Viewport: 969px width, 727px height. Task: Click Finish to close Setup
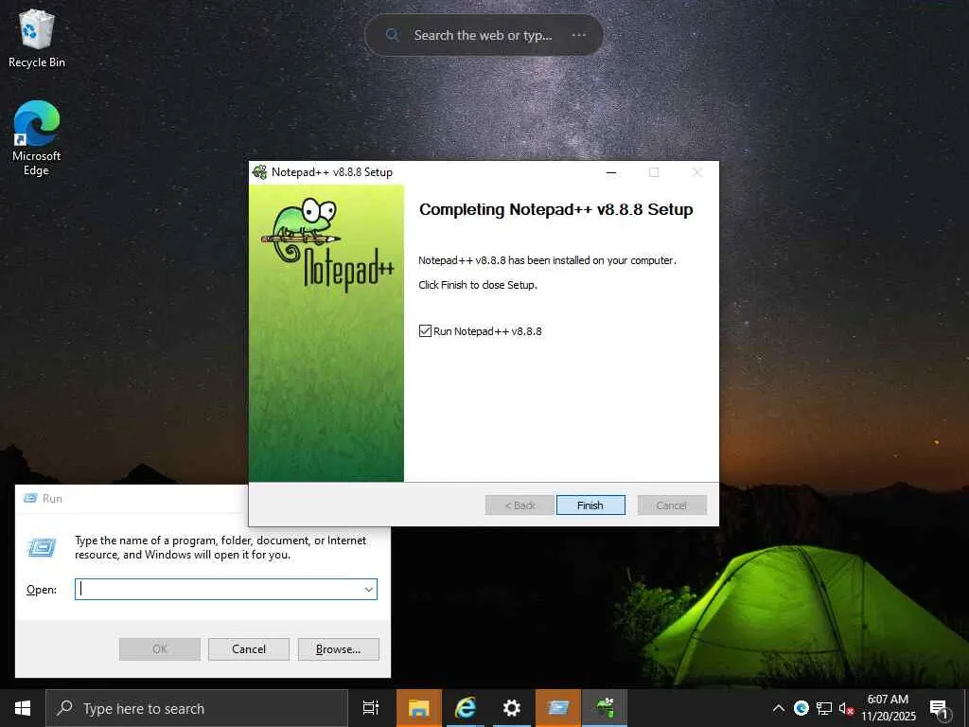coord(590,505)
